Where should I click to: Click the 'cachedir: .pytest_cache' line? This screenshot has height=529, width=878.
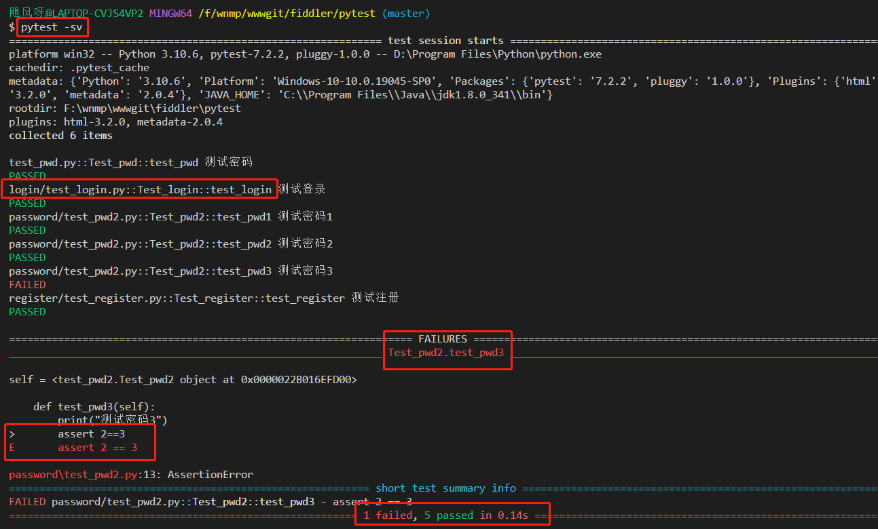(x=79, y=68)
